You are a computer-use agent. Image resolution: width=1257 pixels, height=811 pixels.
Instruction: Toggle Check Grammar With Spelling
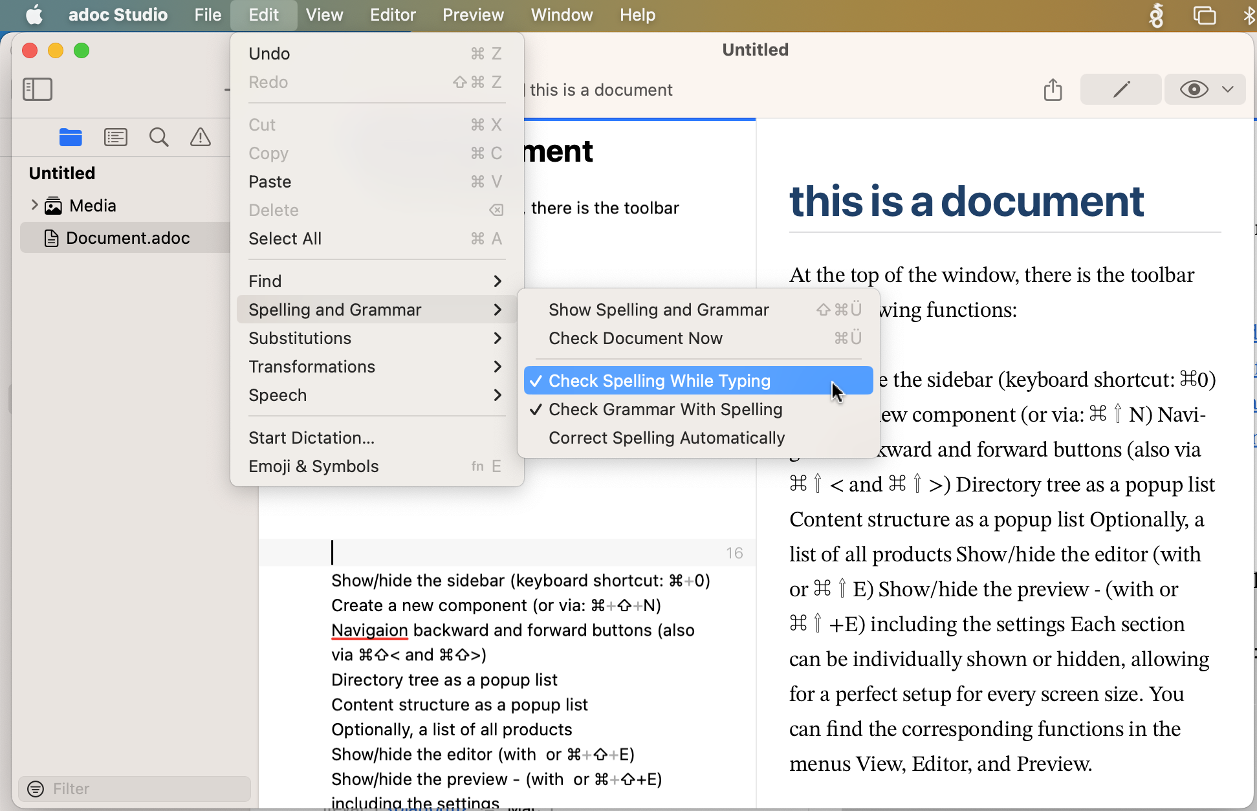[x=698, y=409]
